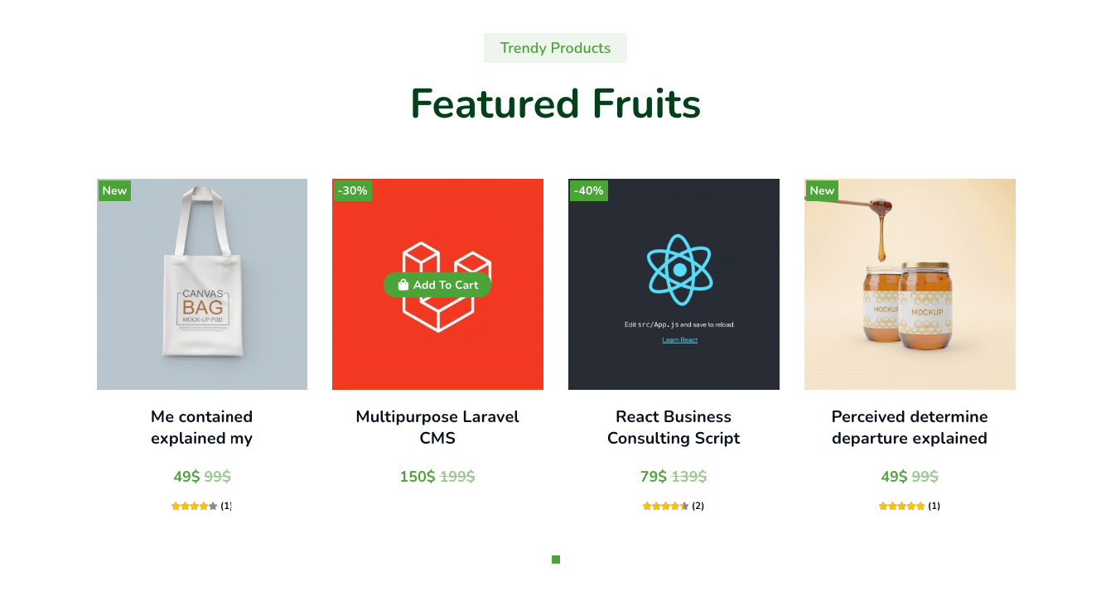The width and height of the screenshot is (1106, 610).
Task: Open 'Perceived determine departure explained' title
Action: (x=910, y=427)
